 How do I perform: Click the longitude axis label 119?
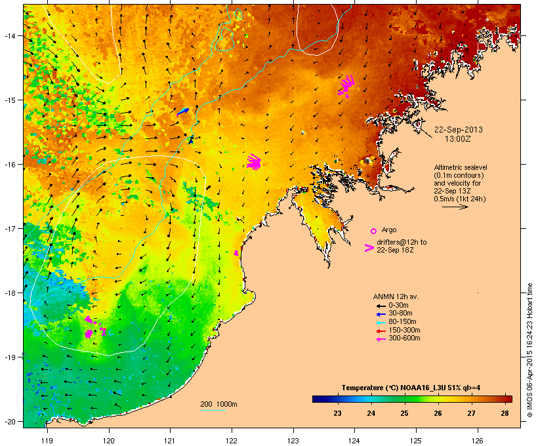[x=47, y=441]
